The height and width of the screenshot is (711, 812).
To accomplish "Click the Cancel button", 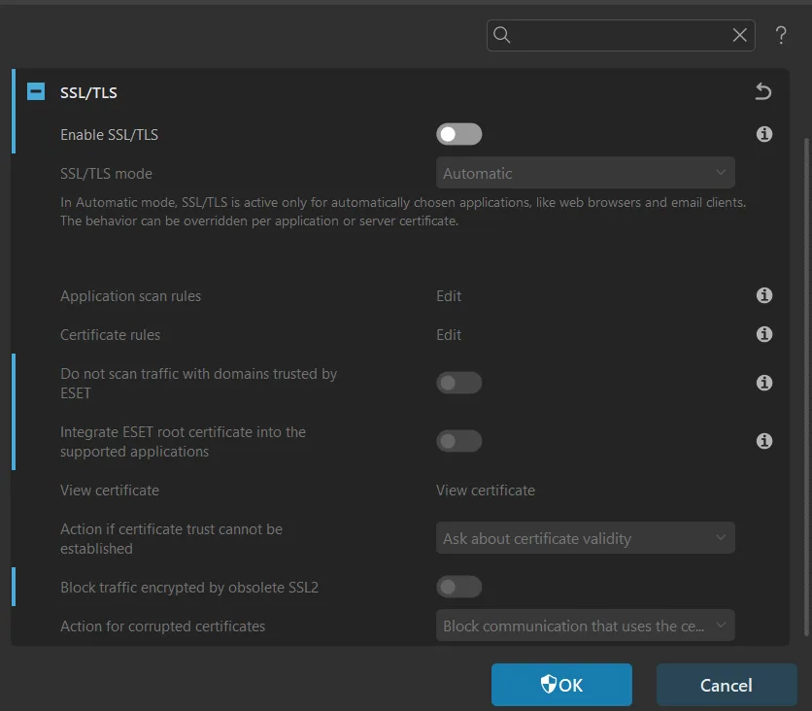I will tap(726, 685).
